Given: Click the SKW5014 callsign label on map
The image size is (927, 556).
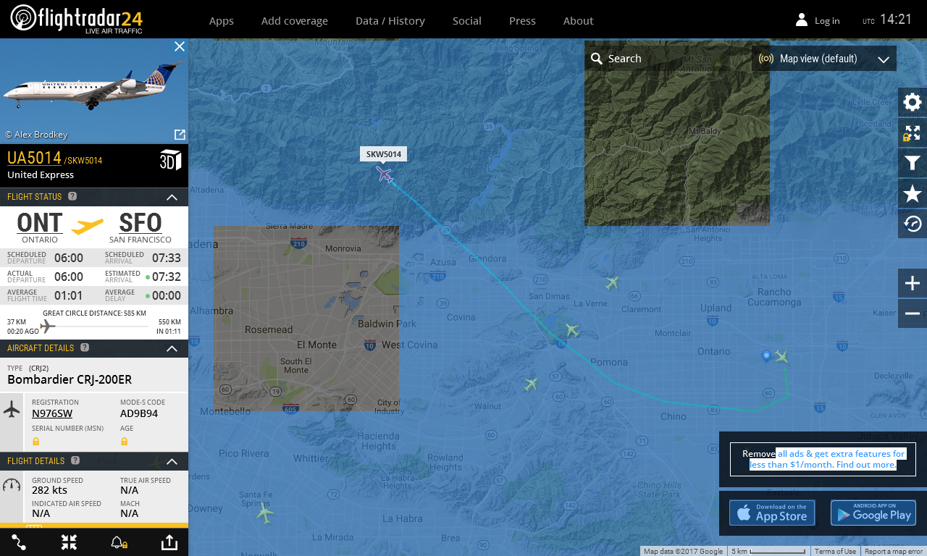Looking at the screenshot, I should pos(383,153).
